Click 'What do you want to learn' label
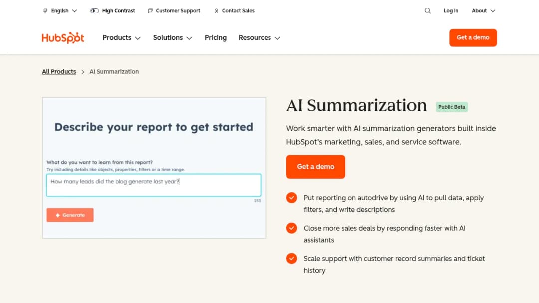Image resolution: width=539 pixels, height=303 pixels. tap(100, 162)
